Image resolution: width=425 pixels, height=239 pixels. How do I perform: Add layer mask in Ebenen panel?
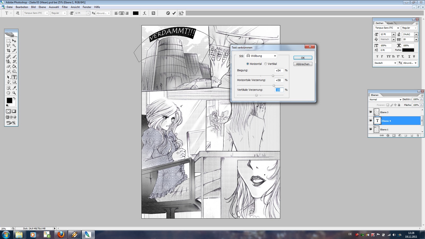tap(394, 135)
